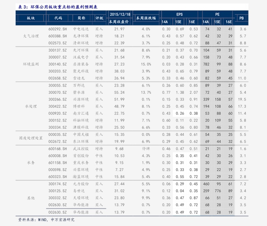Image resolution: width=267 pixels, height=226 pixels.
Task: Click stock code 300422.SZ
Action: (57, 106)
